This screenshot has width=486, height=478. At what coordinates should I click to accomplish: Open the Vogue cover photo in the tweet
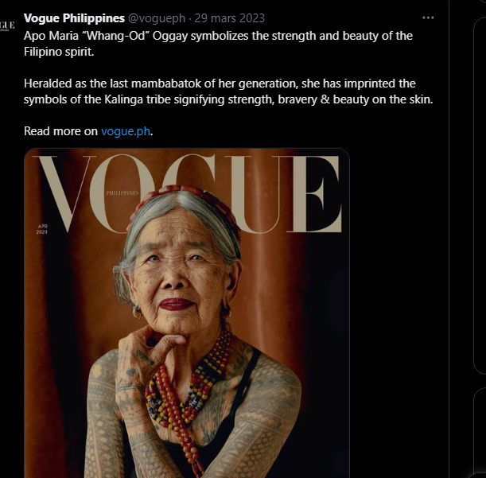tap(187, 313)
